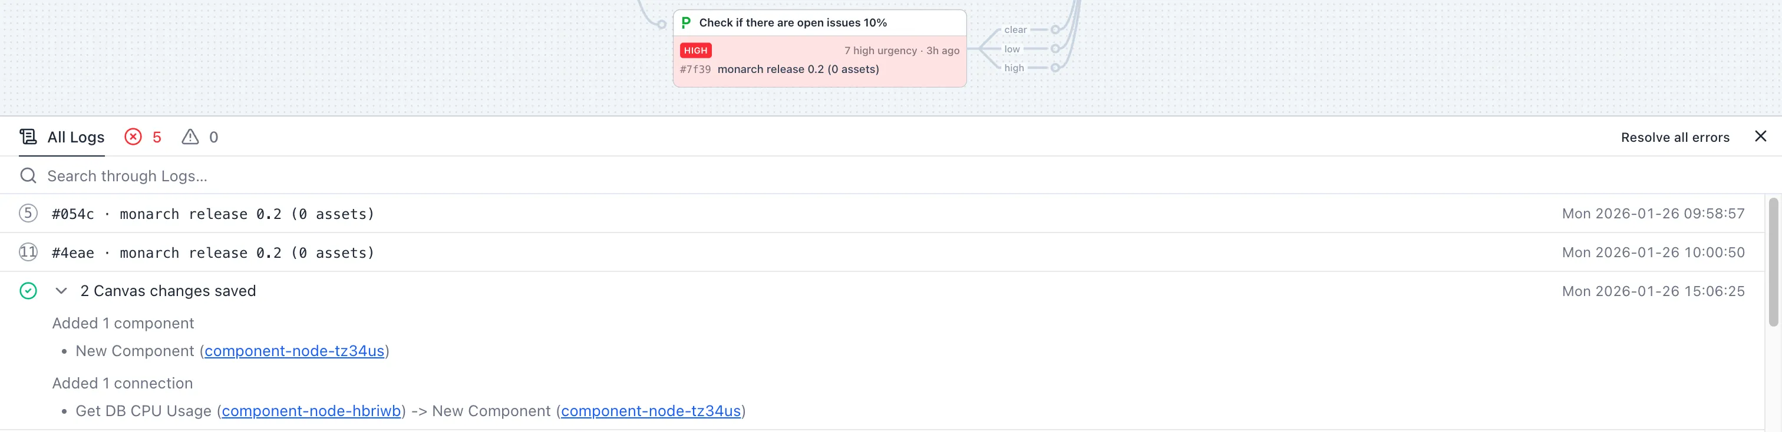Click the high output connector port
This screenshot has width=1782, height=432.
[x=1055, y=68]
